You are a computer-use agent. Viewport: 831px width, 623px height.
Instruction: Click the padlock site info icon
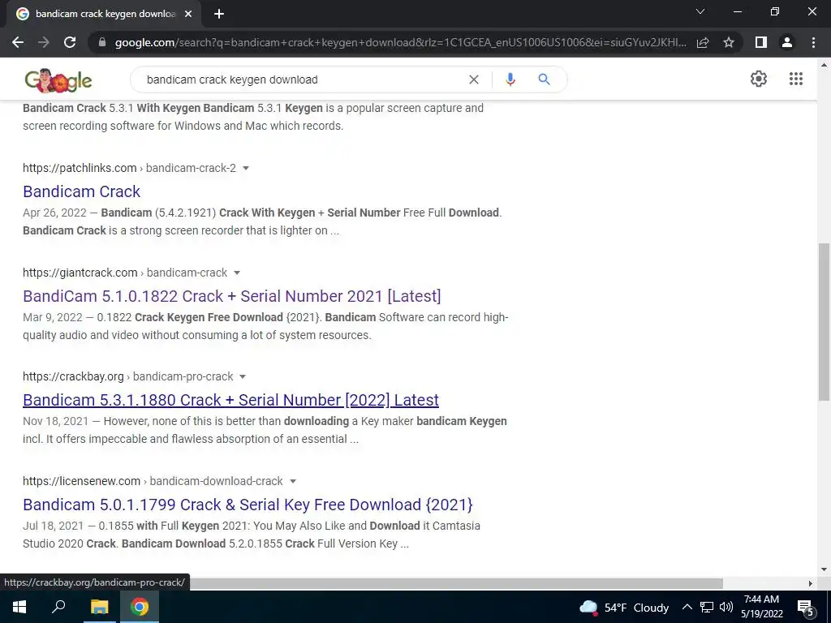tap(102, 42)
